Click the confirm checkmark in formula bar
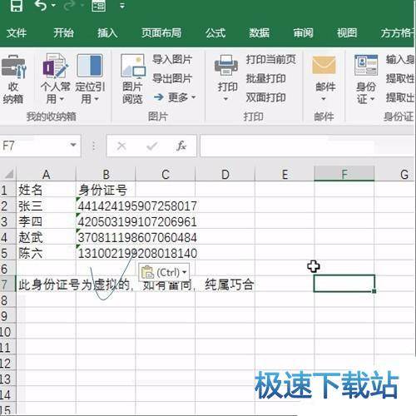This screenshot has height=416, width=416. point(152,146)
